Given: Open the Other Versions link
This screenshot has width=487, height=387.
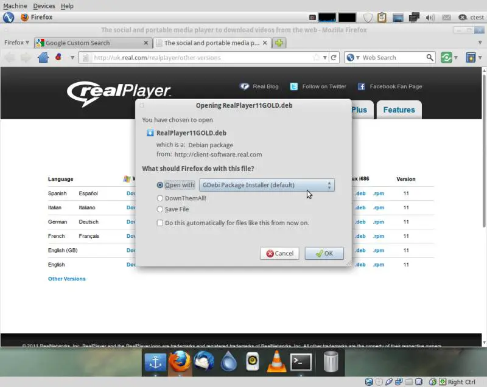Looking at the screenshot, I should (67, 279).
